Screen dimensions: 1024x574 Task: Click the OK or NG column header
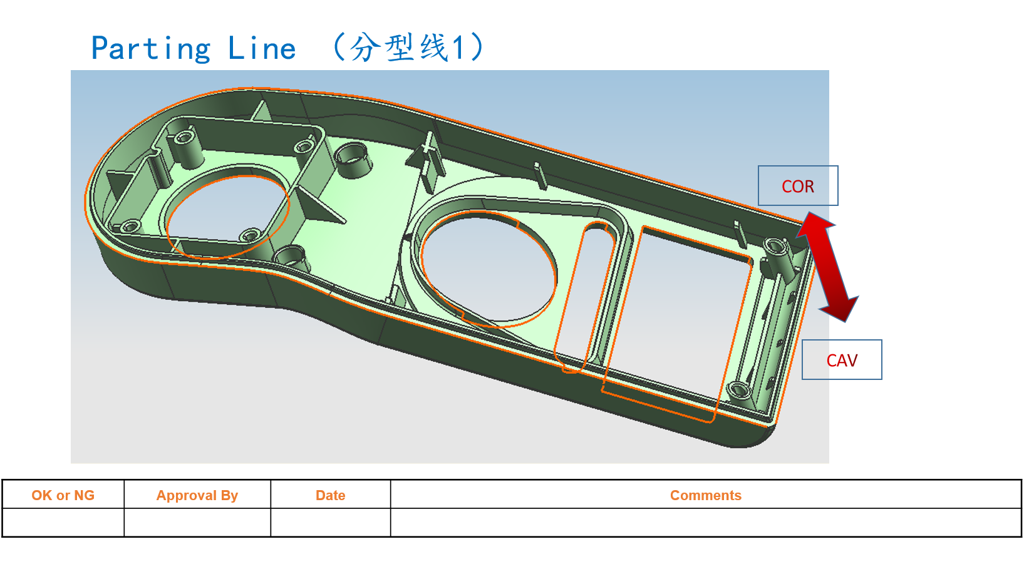pyautogui.click(x=63, y=495)
